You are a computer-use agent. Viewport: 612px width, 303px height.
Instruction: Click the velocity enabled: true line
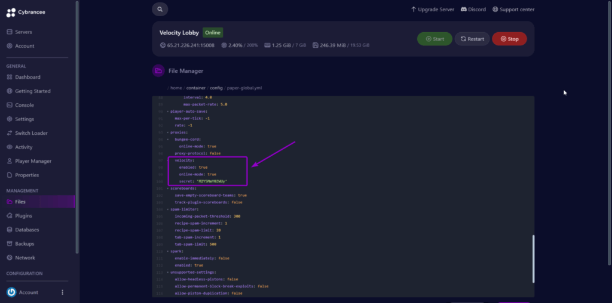point(194,168)
